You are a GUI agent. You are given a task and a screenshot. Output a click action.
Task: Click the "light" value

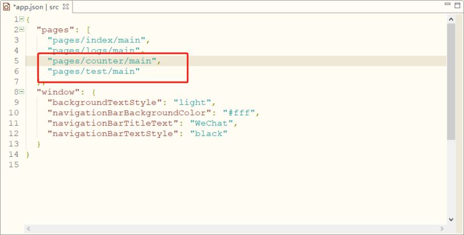tap(193, 102)
